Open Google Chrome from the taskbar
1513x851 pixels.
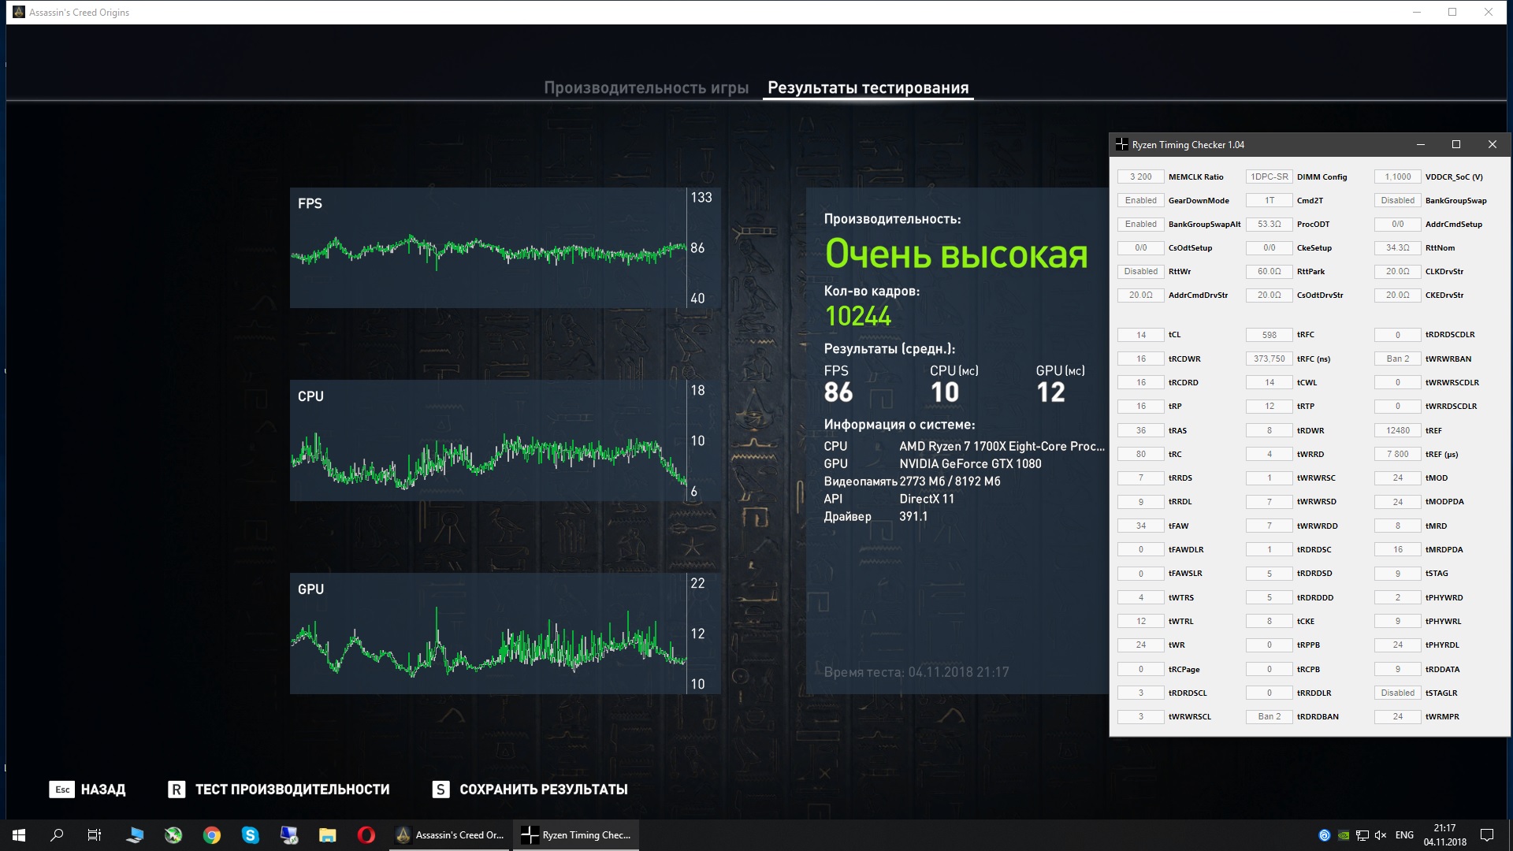click(212, 835)
